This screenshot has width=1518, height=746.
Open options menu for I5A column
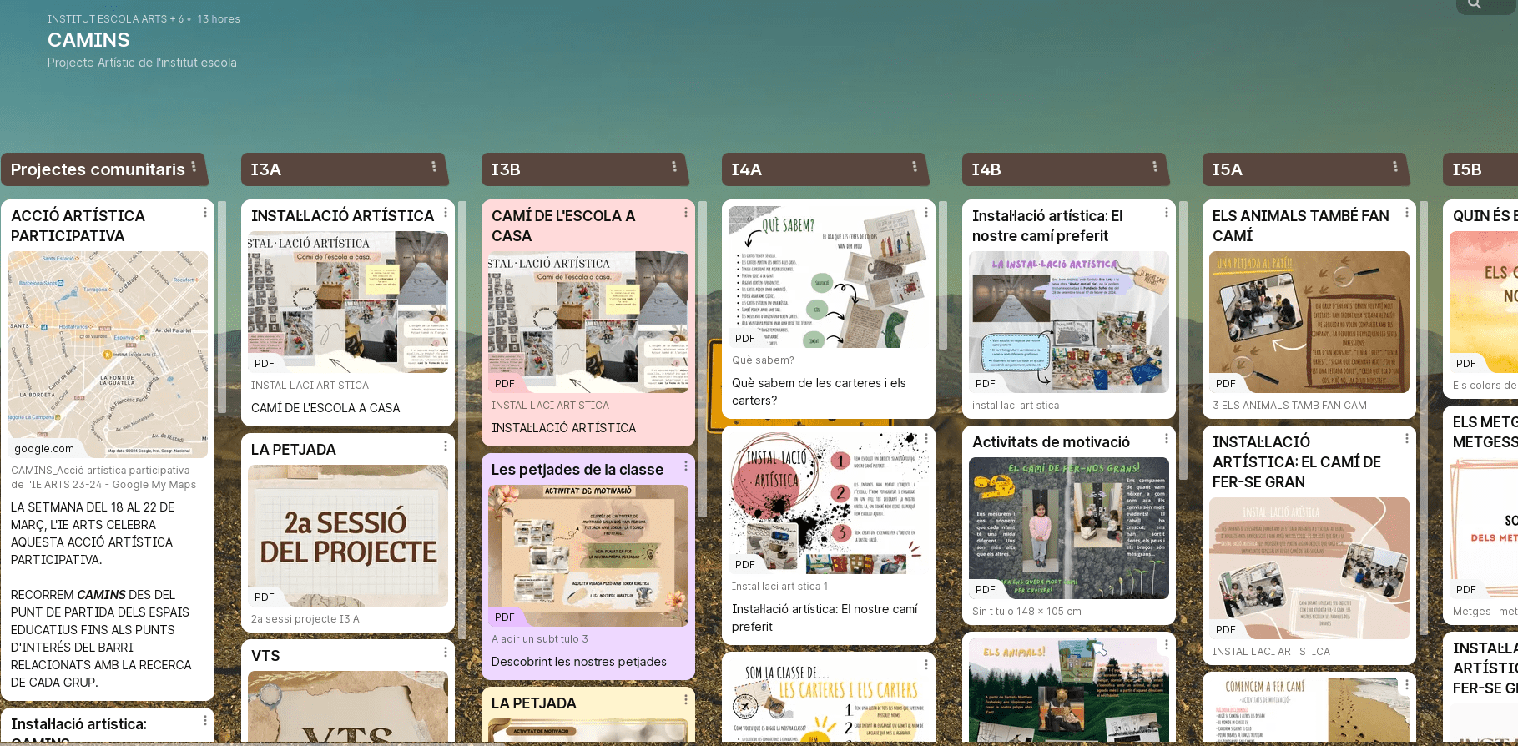point(1395,167)
